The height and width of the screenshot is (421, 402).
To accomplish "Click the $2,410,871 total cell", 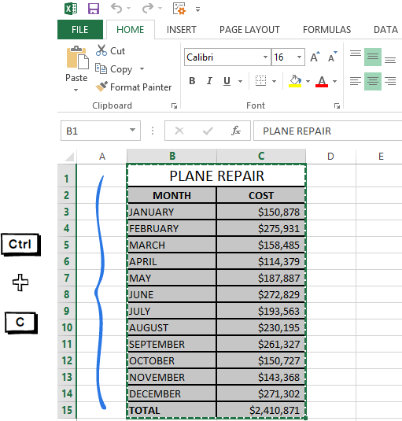I will point(261,410).
